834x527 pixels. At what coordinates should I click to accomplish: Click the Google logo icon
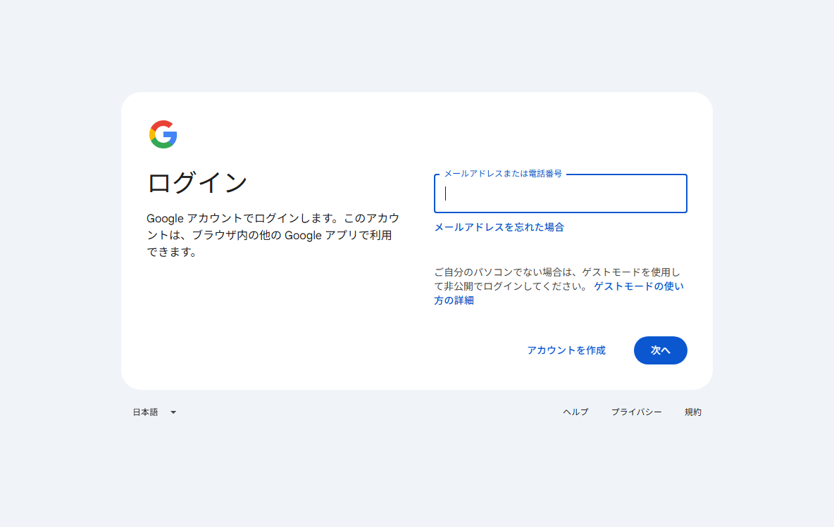coord(163,134)
